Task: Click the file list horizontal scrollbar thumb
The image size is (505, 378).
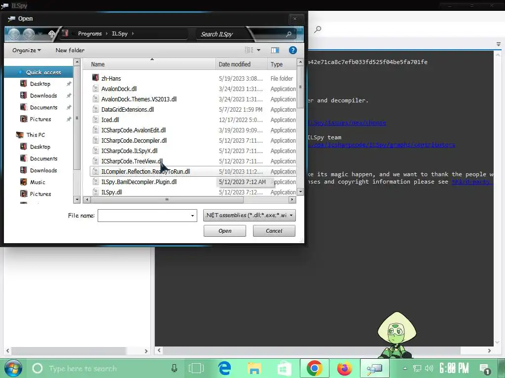Action: (167, 200)
